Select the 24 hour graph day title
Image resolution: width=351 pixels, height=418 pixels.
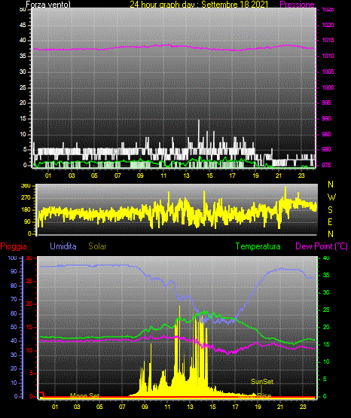(199, 5)
